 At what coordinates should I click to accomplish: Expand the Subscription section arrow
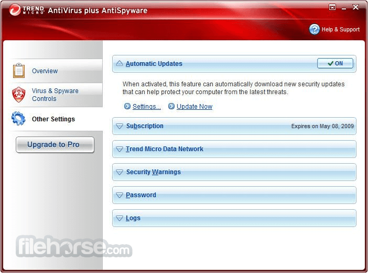(x=120, y=126)
